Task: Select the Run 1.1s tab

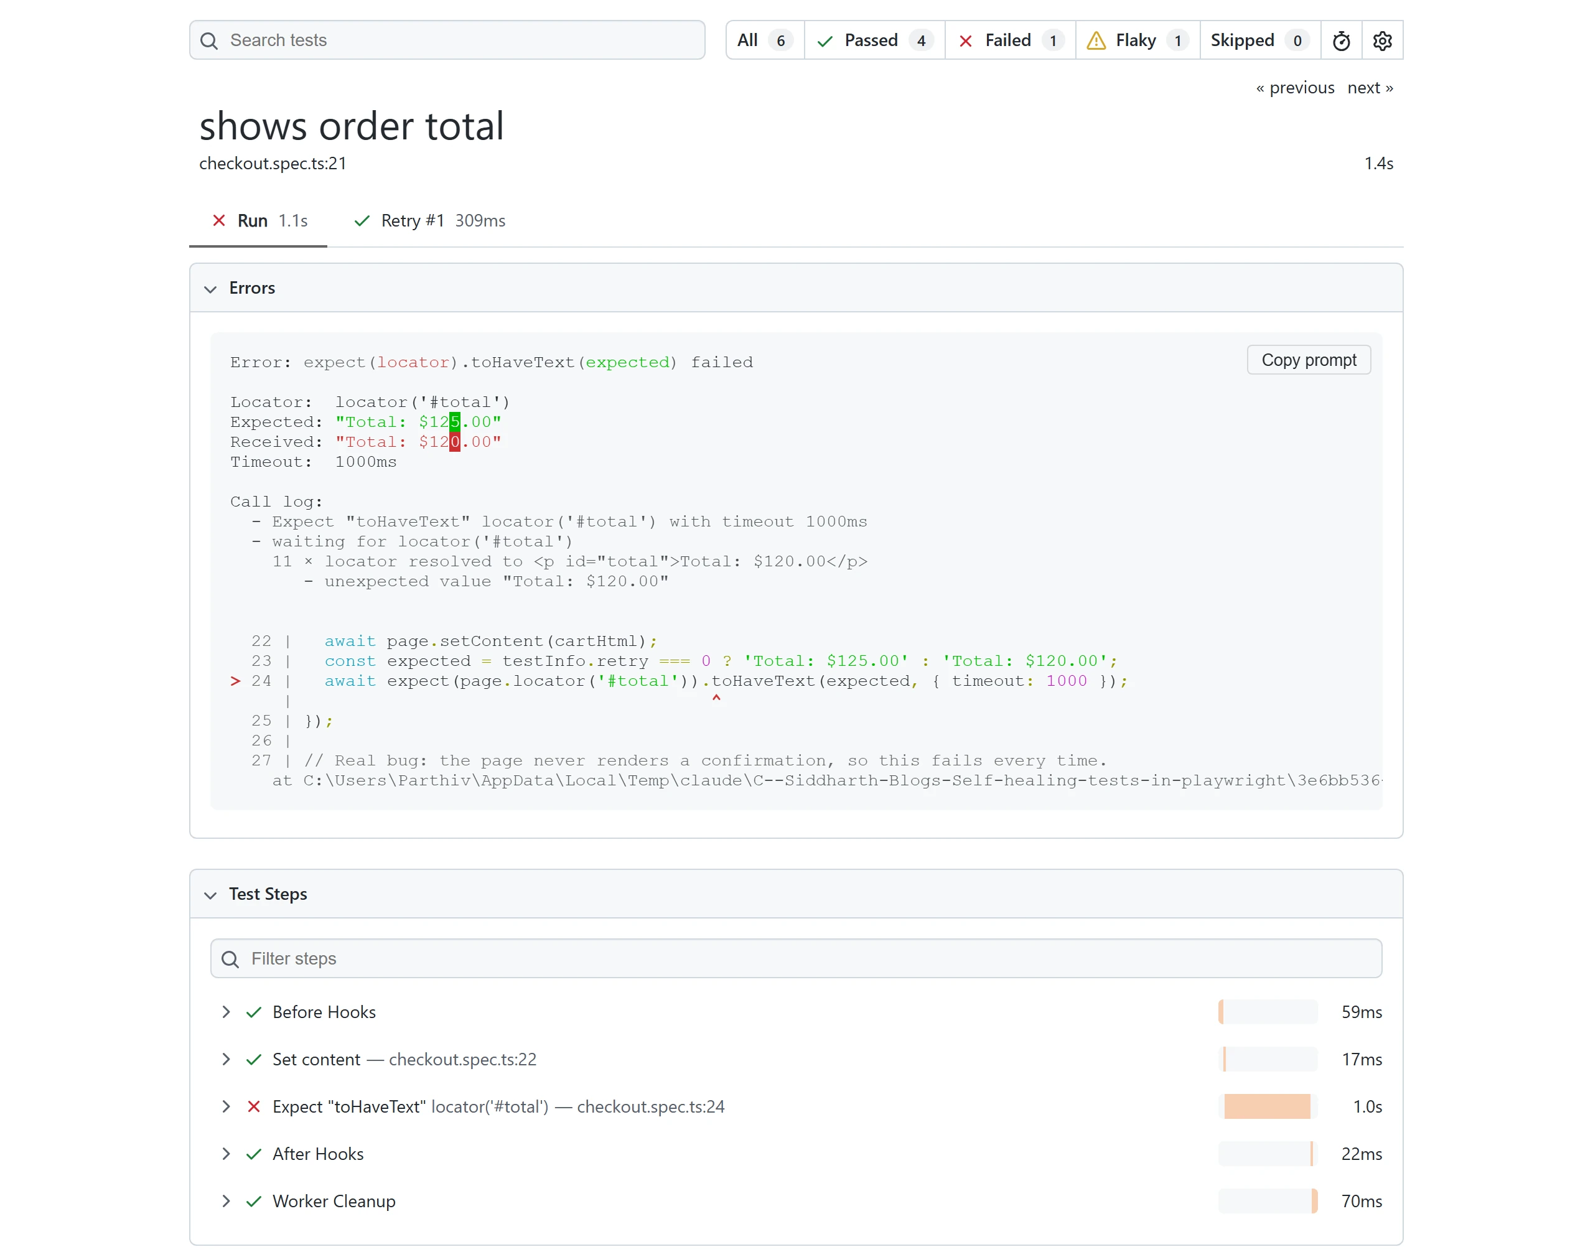Action: (258, 221)
